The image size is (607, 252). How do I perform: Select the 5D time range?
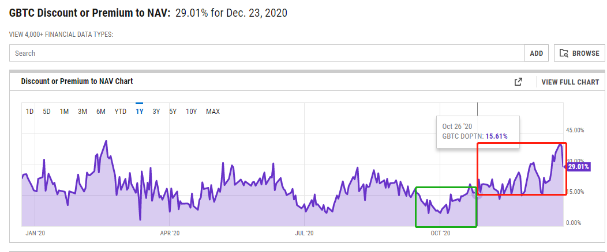(47, 112)
